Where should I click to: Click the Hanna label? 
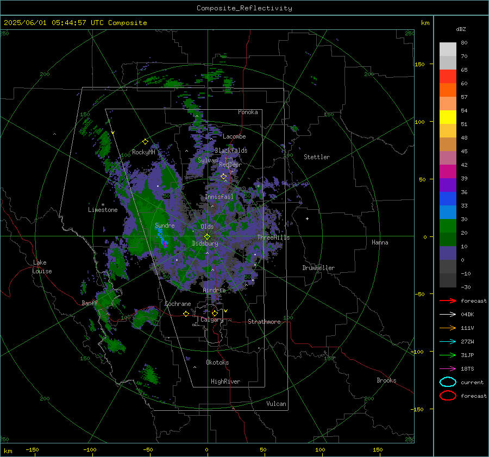tap(380, 242)
